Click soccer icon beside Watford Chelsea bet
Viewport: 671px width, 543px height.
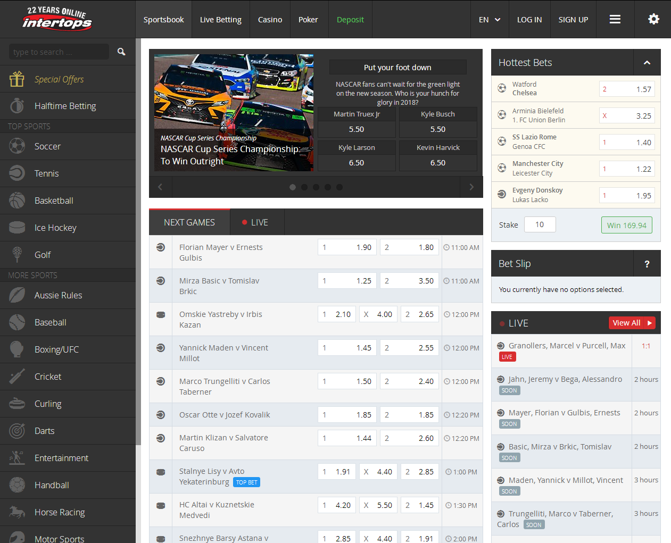(502, 88)
